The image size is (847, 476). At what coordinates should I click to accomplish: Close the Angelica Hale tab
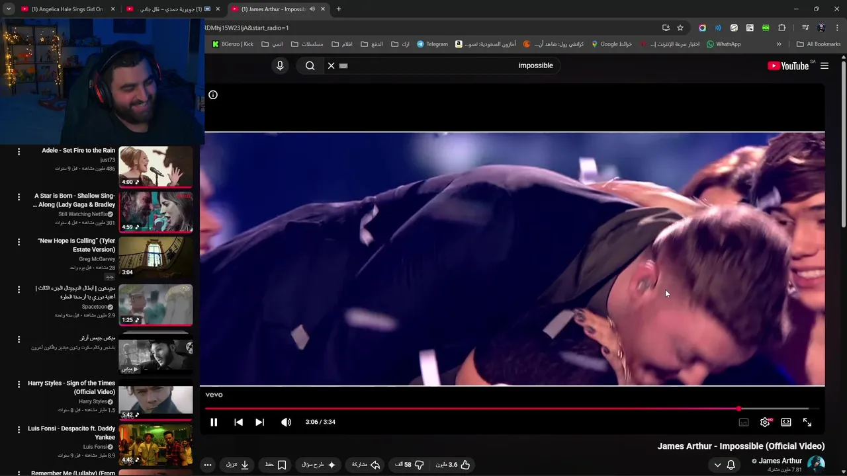(112, 9)
